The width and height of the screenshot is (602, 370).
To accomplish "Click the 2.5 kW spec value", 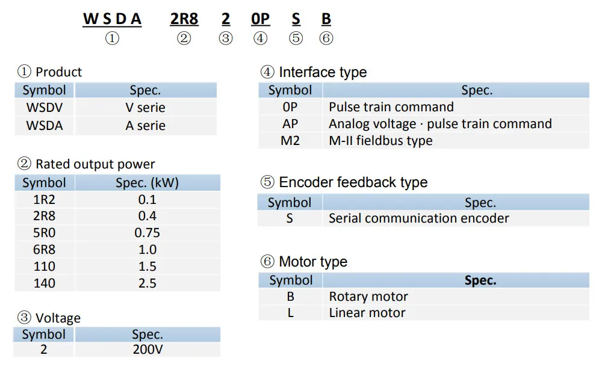I will (147, 283).
